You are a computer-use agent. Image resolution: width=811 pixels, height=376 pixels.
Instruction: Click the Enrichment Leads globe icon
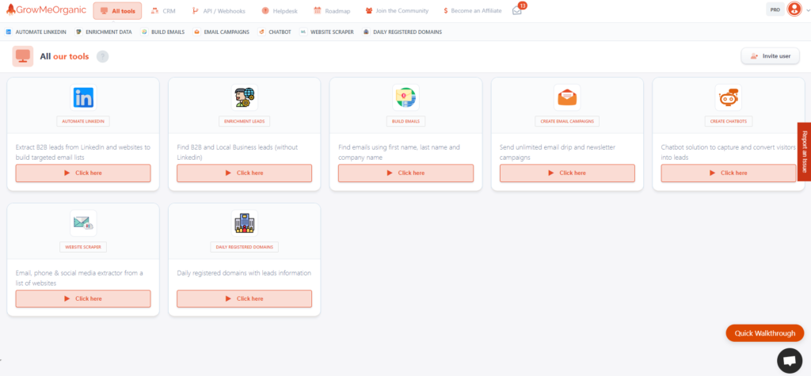(244, 97)
